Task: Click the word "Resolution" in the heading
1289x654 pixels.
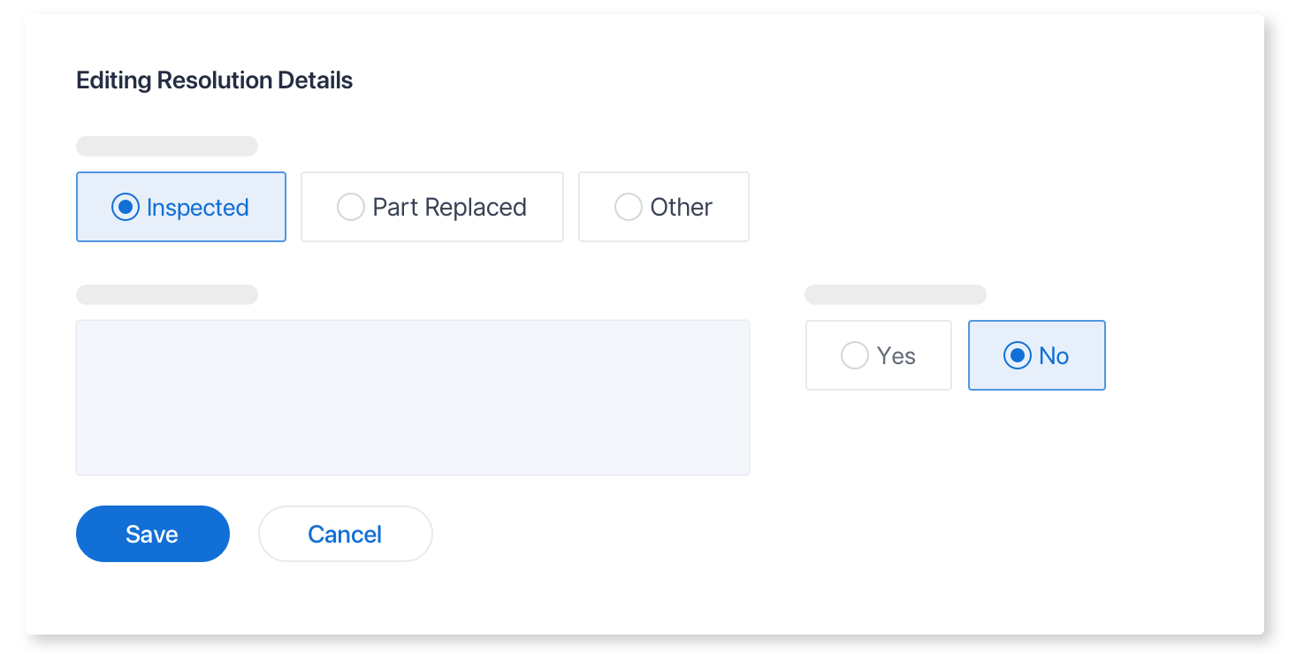Action: click(214, 80)
